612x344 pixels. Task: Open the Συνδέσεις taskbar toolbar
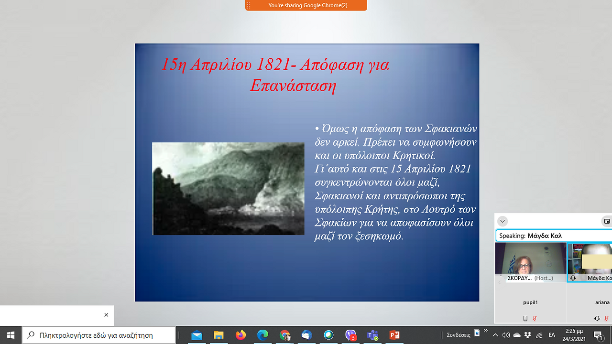click(459, 335)
